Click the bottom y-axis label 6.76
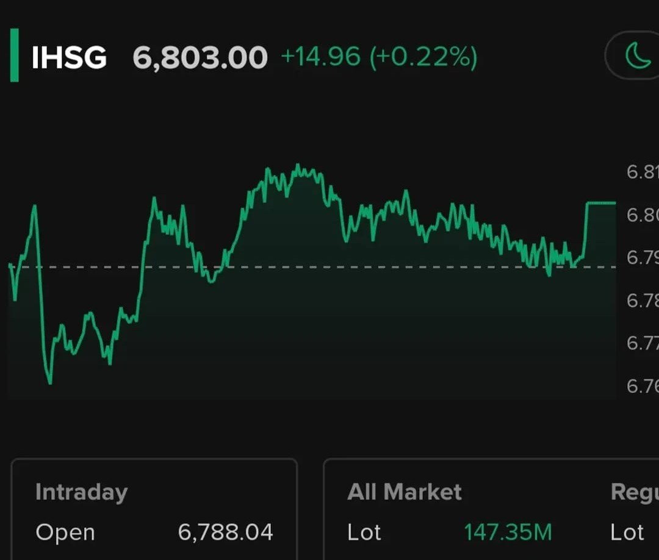Viewport: 659px width, 560px height. [x=642, y=386]
